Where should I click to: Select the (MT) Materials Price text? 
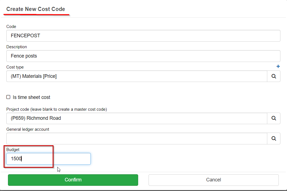34,76
